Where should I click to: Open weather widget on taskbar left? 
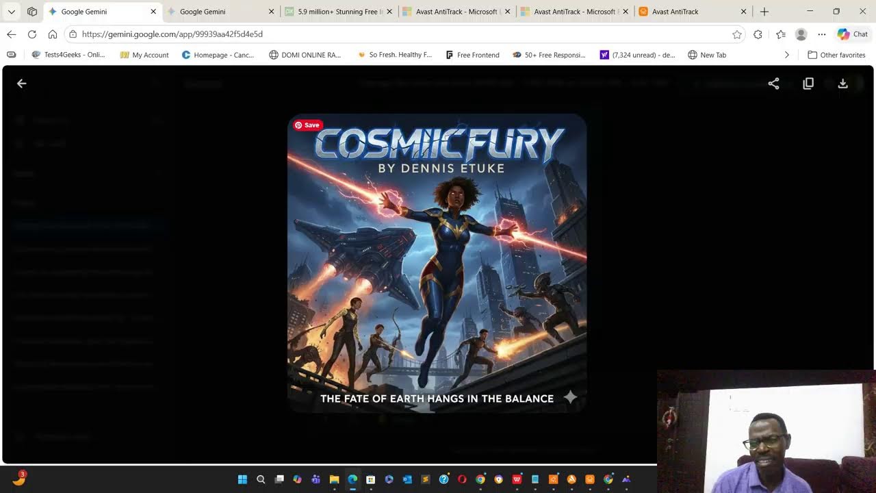(19, 479)
